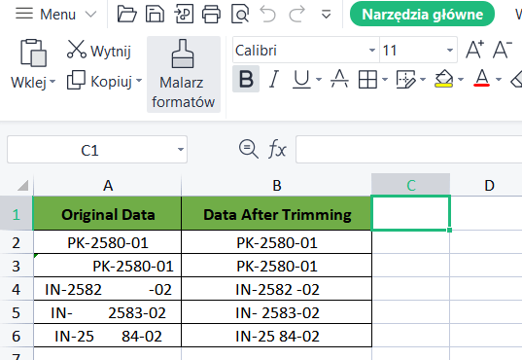Click the Undo arrow
Screen dimensions: 522x360
point(268,14)
